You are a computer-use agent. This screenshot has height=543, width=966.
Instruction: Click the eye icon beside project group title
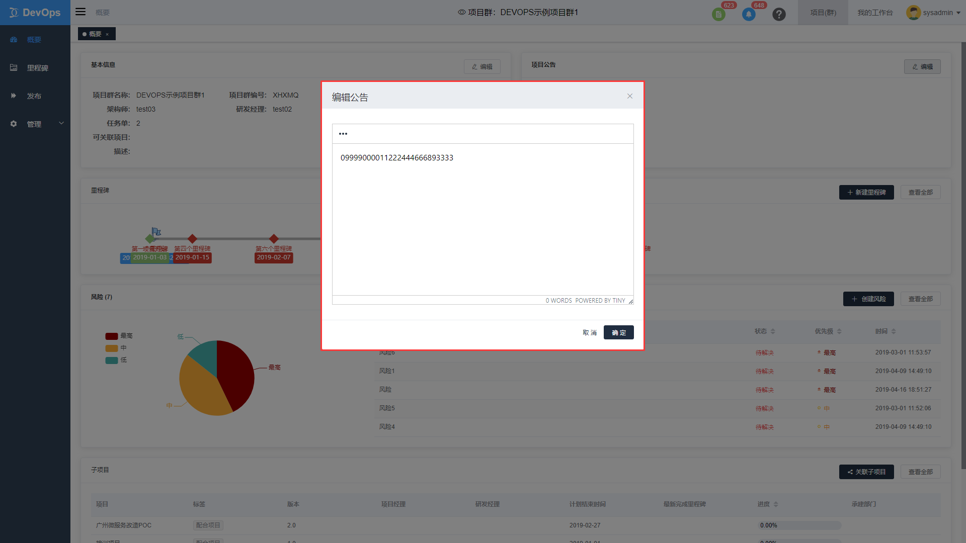pos(461,12)
